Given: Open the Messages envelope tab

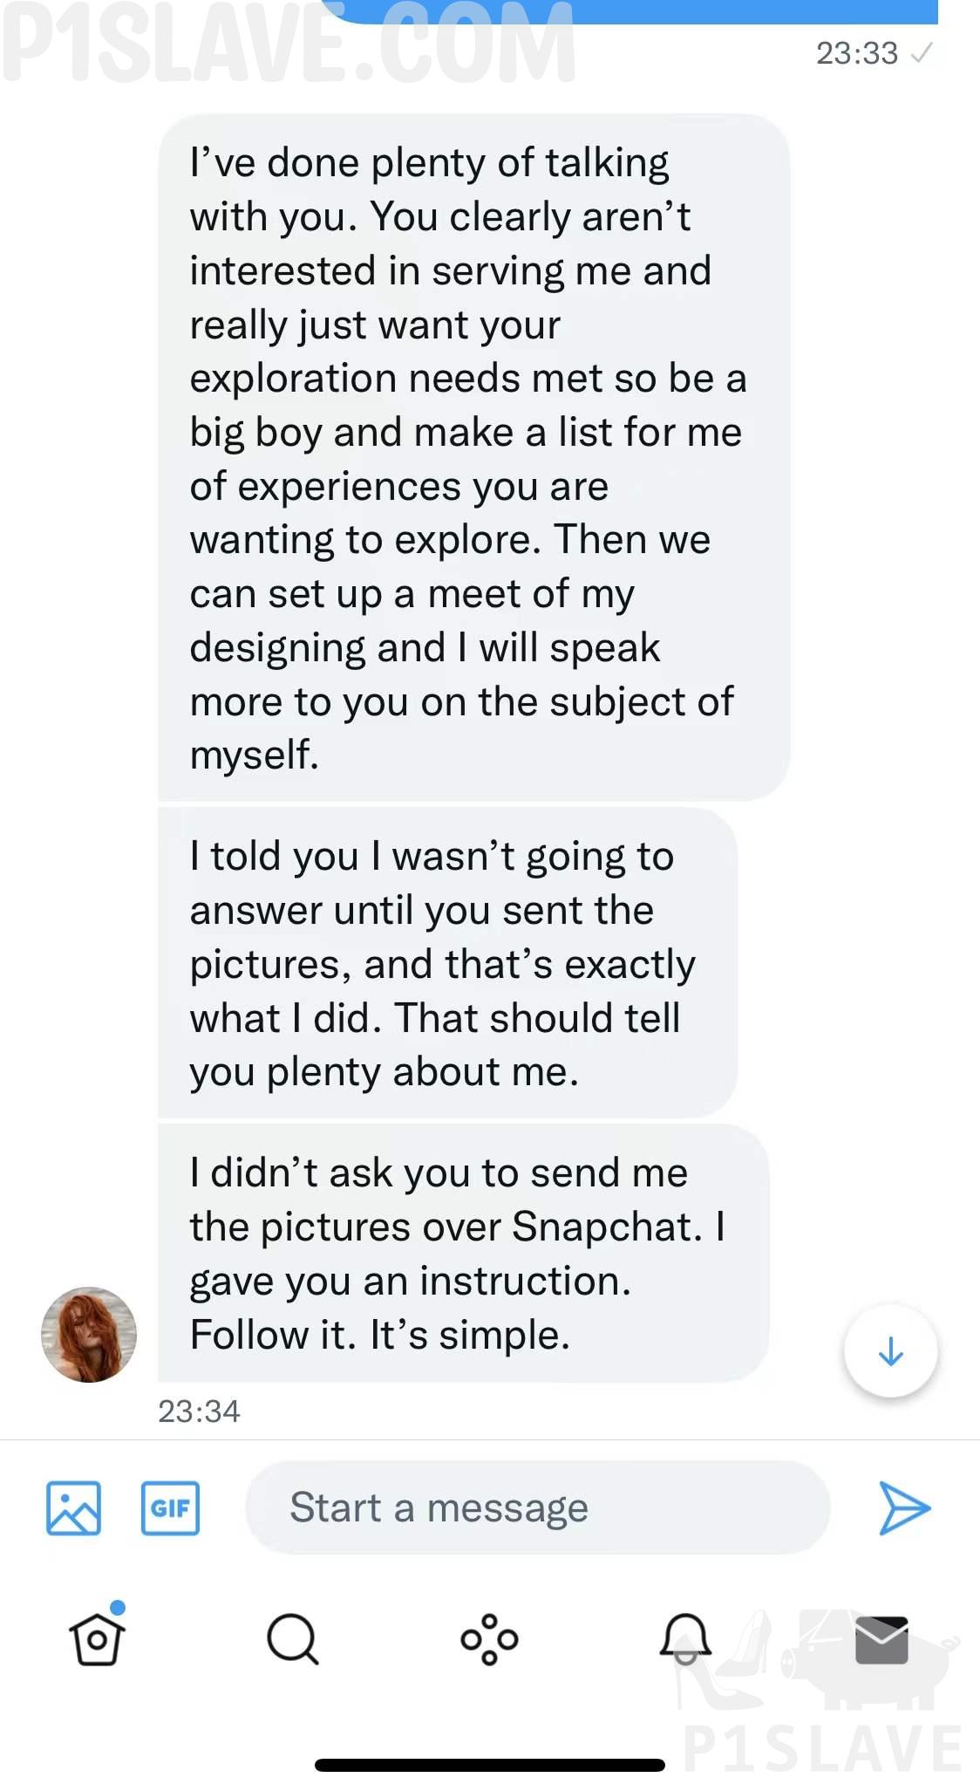Looking at the screenshot, I should click(881, 1639).
